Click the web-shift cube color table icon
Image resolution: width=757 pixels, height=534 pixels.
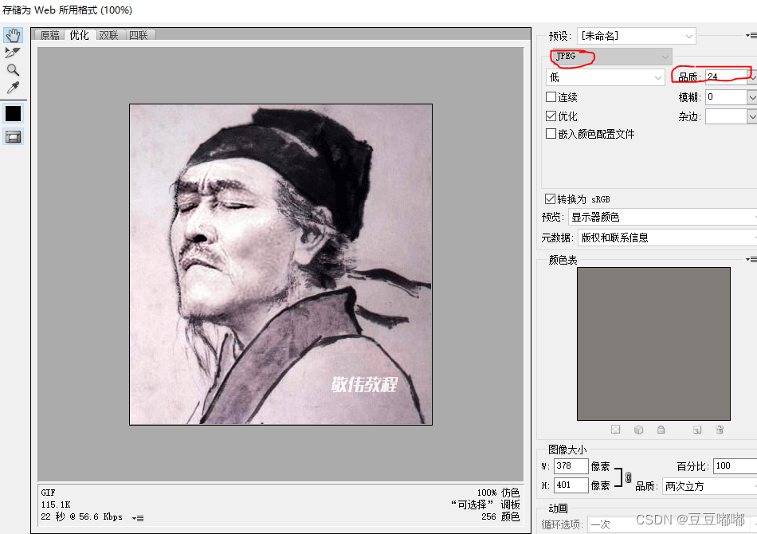tap(638, 430)
